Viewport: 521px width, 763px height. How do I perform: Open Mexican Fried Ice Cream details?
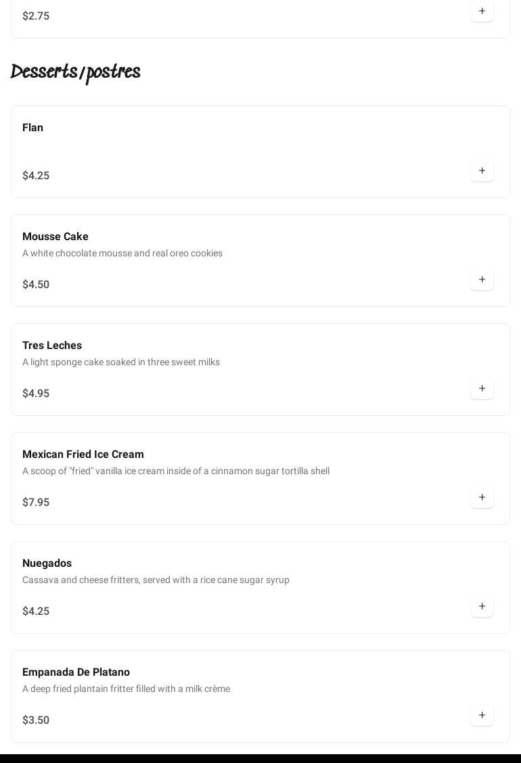pos(83,455)
